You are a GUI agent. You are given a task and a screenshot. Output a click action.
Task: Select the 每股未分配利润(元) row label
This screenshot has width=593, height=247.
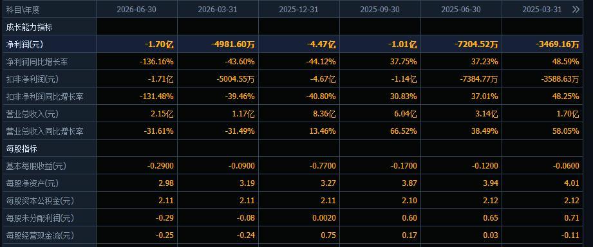(x=40, y=218)
